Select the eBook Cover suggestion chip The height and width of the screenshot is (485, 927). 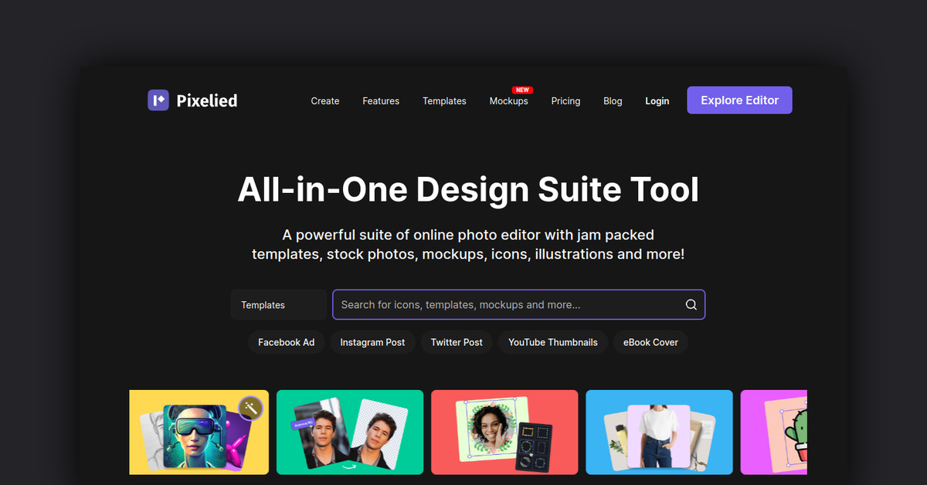pos(650,342)
